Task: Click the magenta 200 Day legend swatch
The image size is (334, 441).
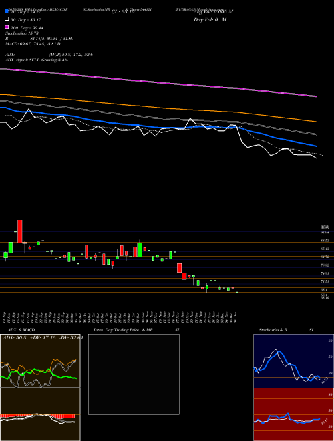Action: [7, 27]
